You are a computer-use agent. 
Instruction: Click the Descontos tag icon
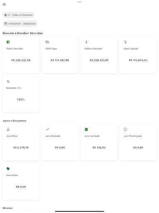(x=8, y=168)
